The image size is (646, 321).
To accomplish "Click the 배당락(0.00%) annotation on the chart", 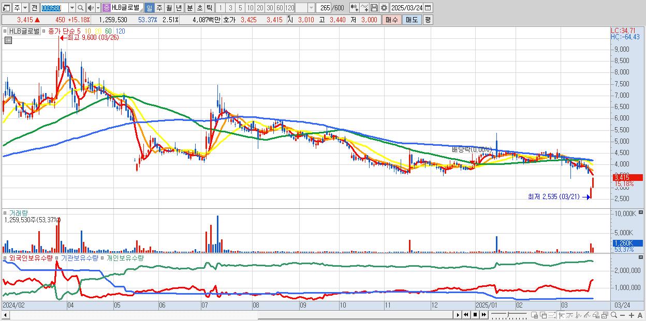I will [x=472, y=149].
